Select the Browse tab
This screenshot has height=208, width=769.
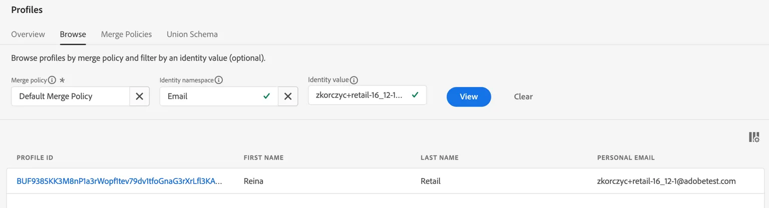(x=73, y=34)
